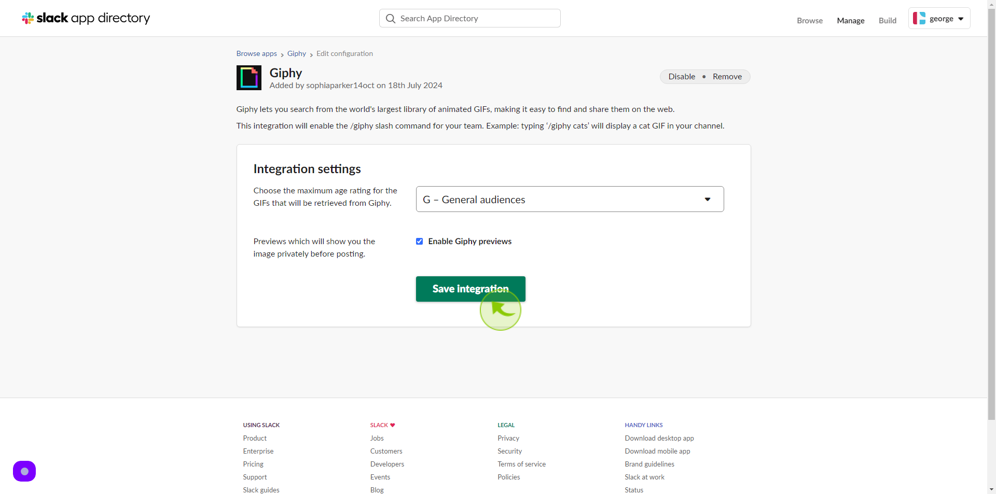This screenshot has height=494, width=996.
Task: Open the Slack guides footer link
Action: tap(261, 490)
